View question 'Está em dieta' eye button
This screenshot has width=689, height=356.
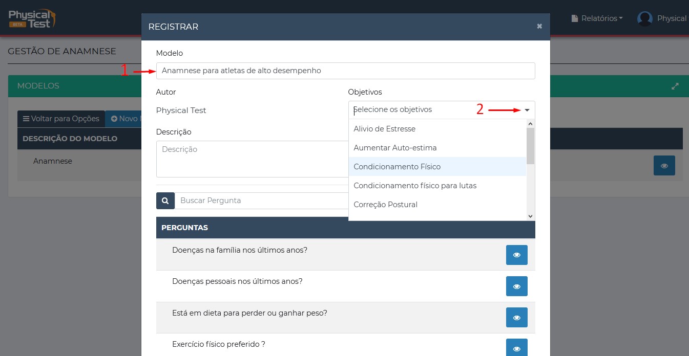[x=516, y=318]
